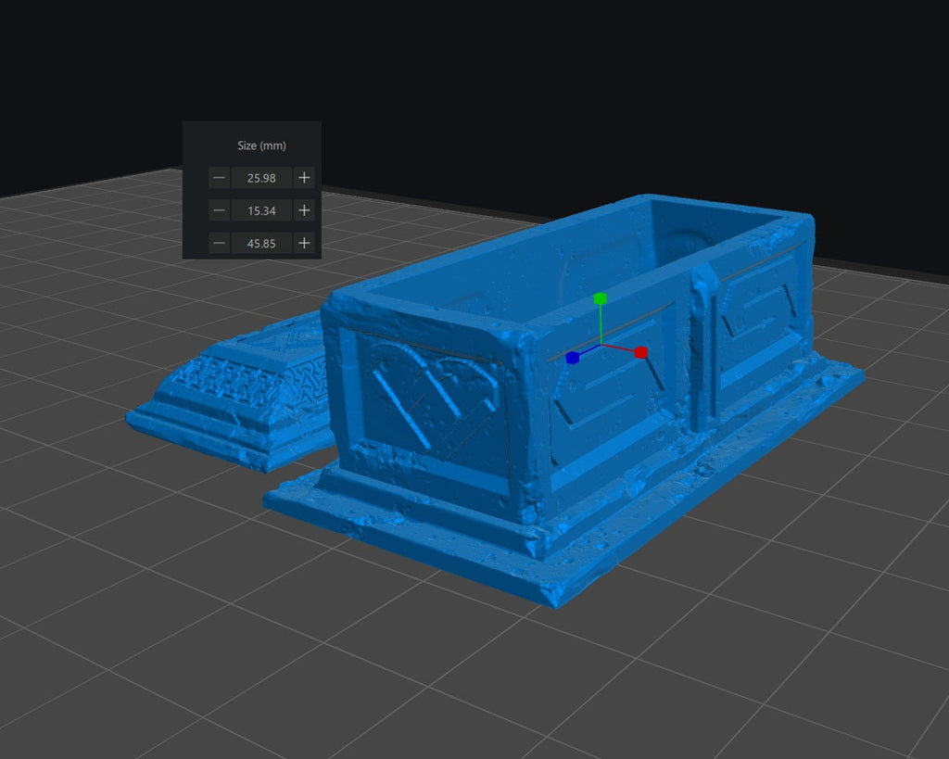Click the red axis gizmo handle
Image resolution: width=949 pixels, height=759 pixels.
[640, 352]
